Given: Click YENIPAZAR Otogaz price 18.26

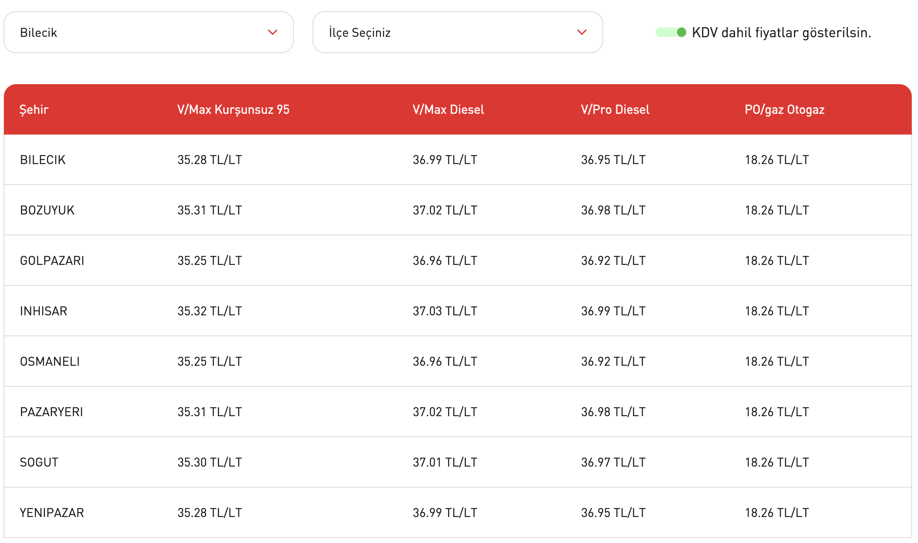Looking at the screenshot, I should click(777, 513).
